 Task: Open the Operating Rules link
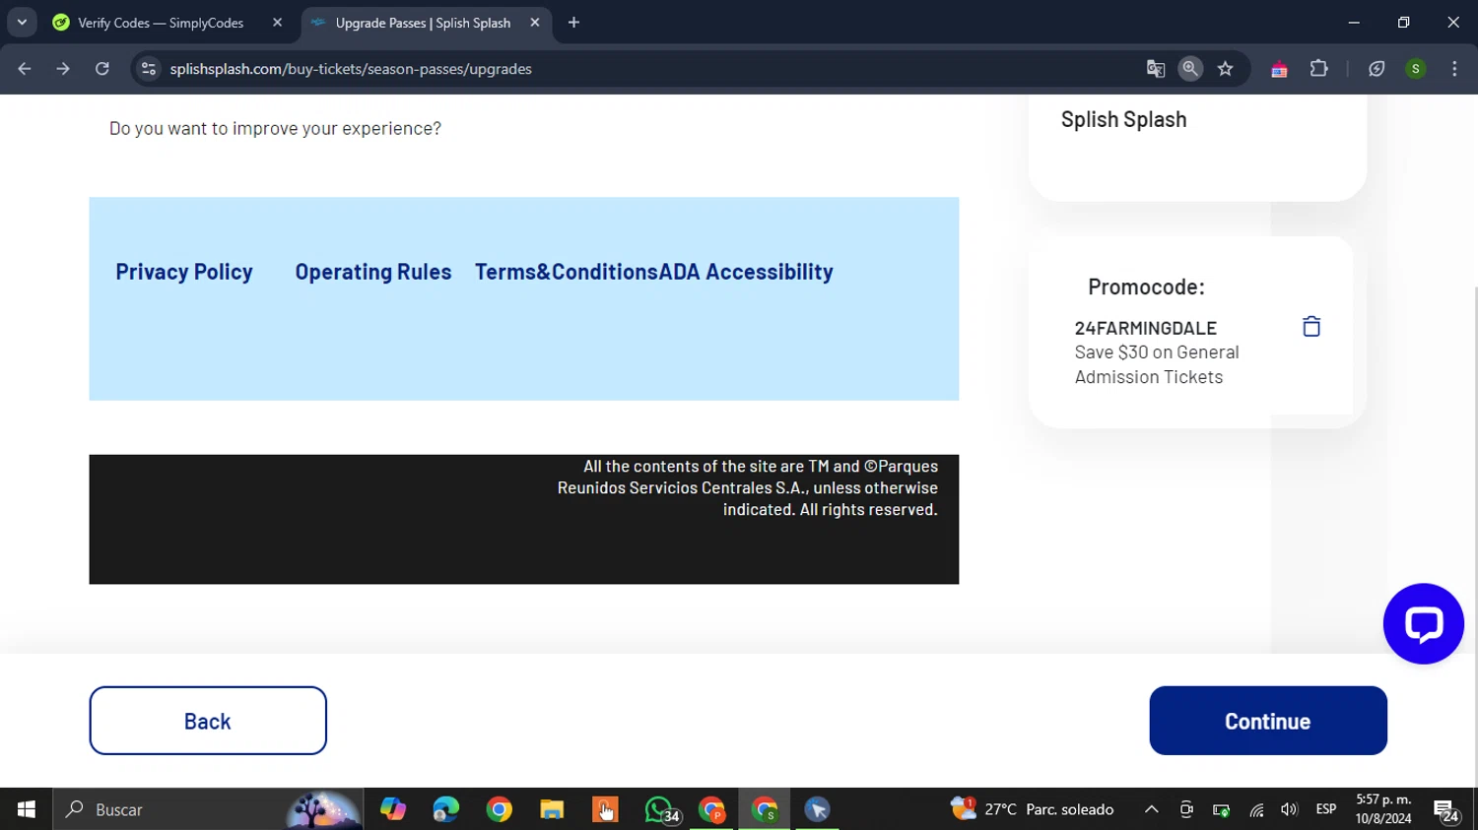(x=373, y=272)
